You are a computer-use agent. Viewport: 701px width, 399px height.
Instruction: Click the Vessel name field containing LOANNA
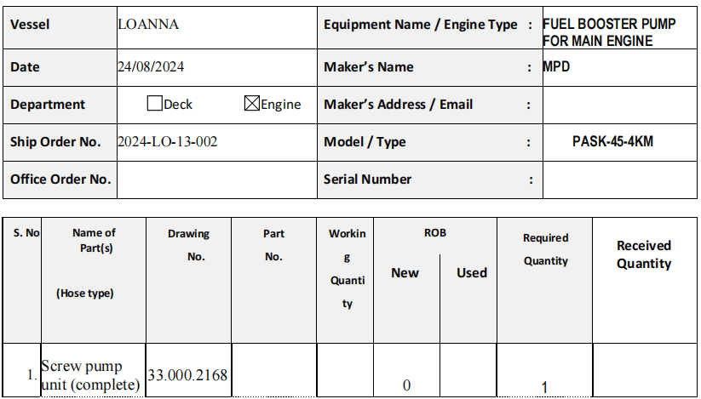[148, 25]
